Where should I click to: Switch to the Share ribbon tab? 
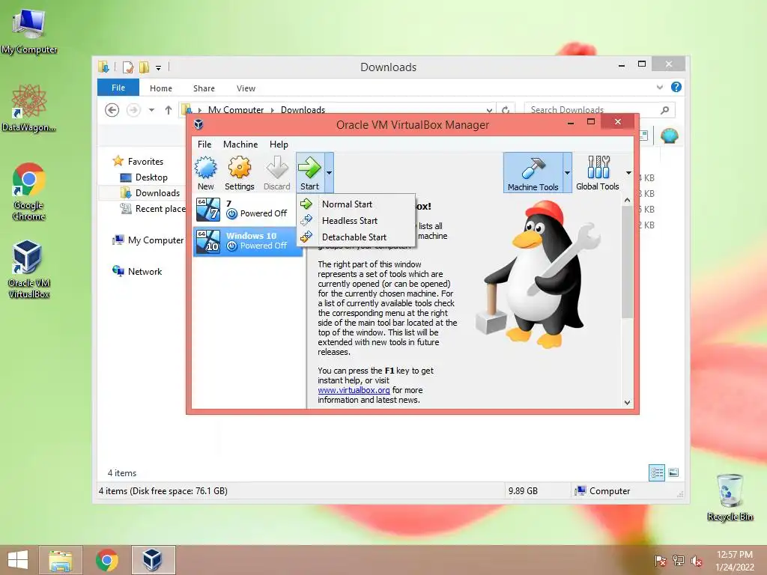coord(204,88)
